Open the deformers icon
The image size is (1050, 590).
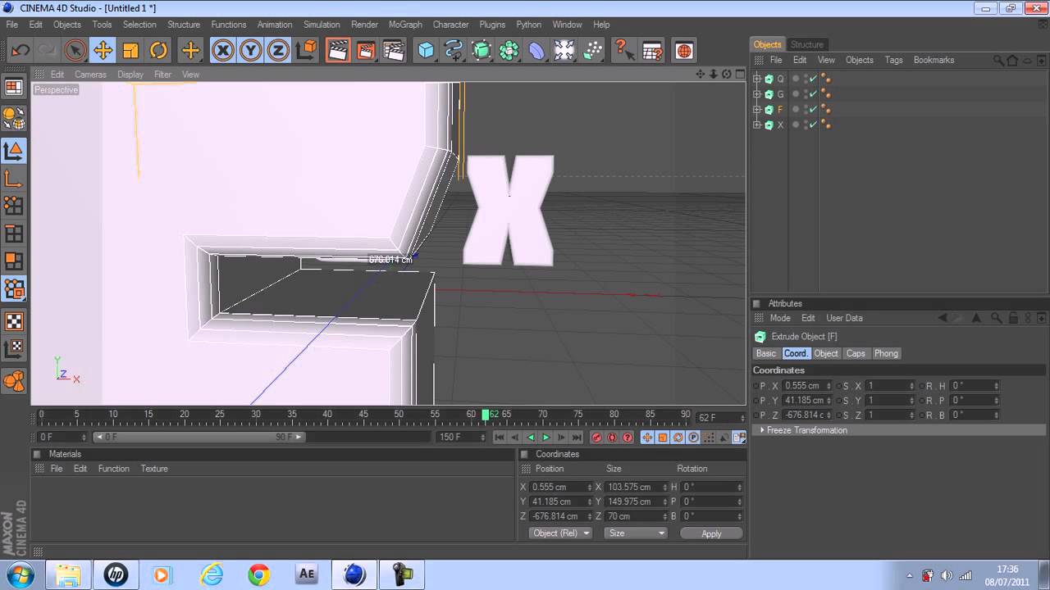click(x=536, y=51)
